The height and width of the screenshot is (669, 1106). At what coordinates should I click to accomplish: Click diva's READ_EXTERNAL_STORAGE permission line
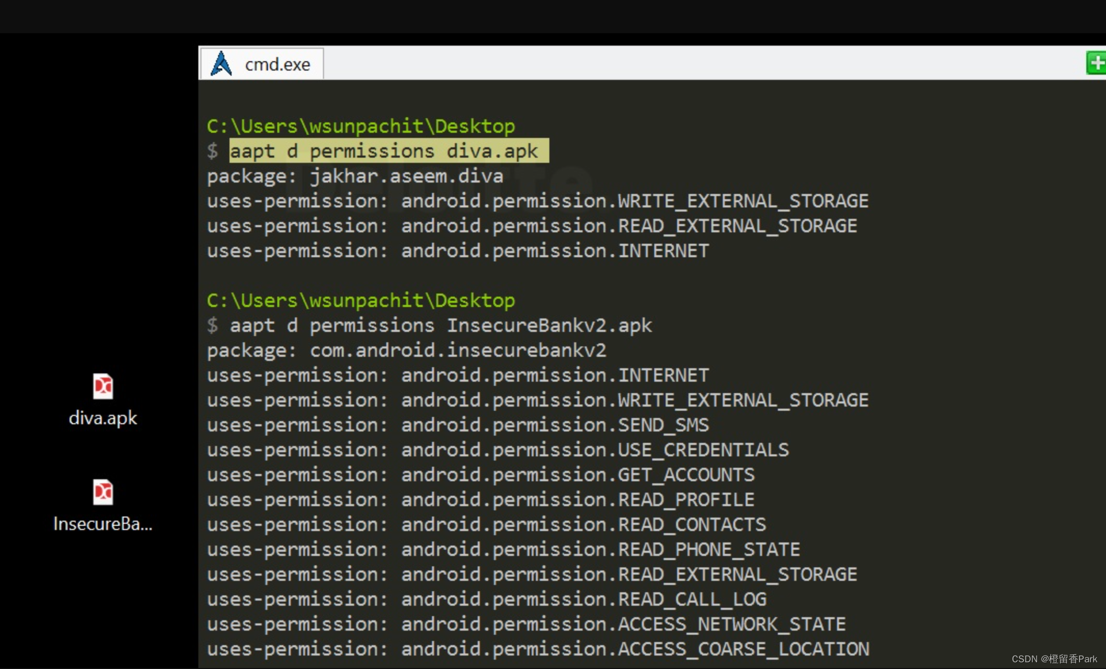tap(532, 226)
